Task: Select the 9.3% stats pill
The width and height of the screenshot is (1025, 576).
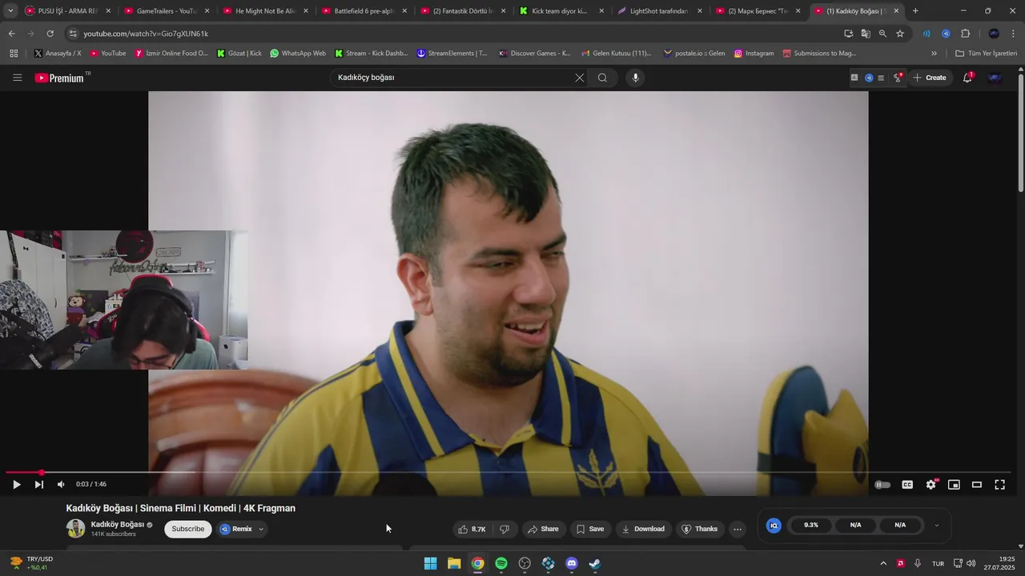Action: (x=811, y=526)
